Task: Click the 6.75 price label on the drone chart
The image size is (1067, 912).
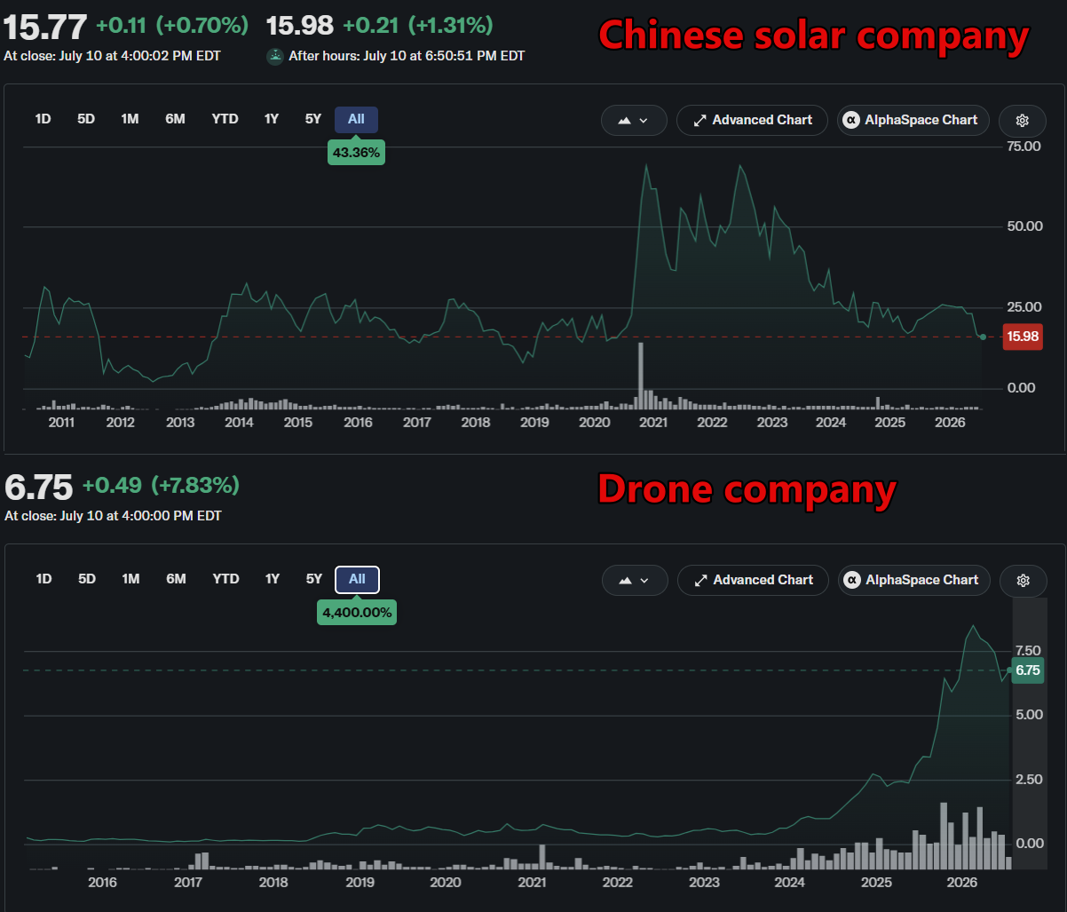Action: [1027, 670]
